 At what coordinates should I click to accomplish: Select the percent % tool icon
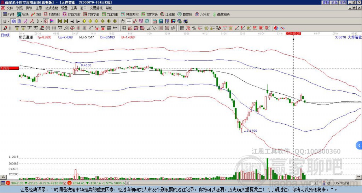pyautogui.click(x=194, y=28)
